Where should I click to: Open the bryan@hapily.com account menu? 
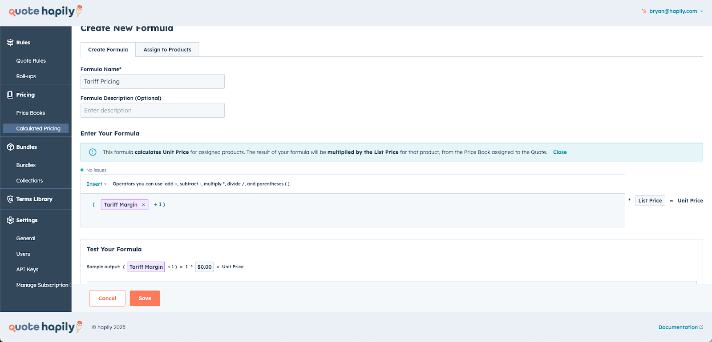click(672, 11)
